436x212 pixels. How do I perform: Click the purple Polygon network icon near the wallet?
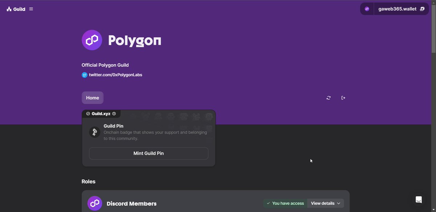[367, 8]
